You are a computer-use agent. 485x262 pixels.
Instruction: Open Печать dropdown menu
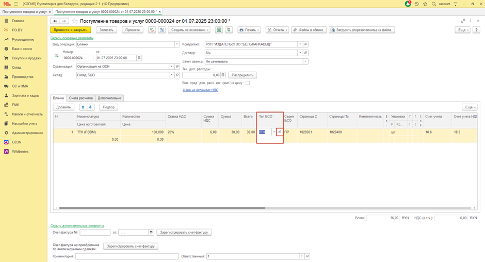249,30
